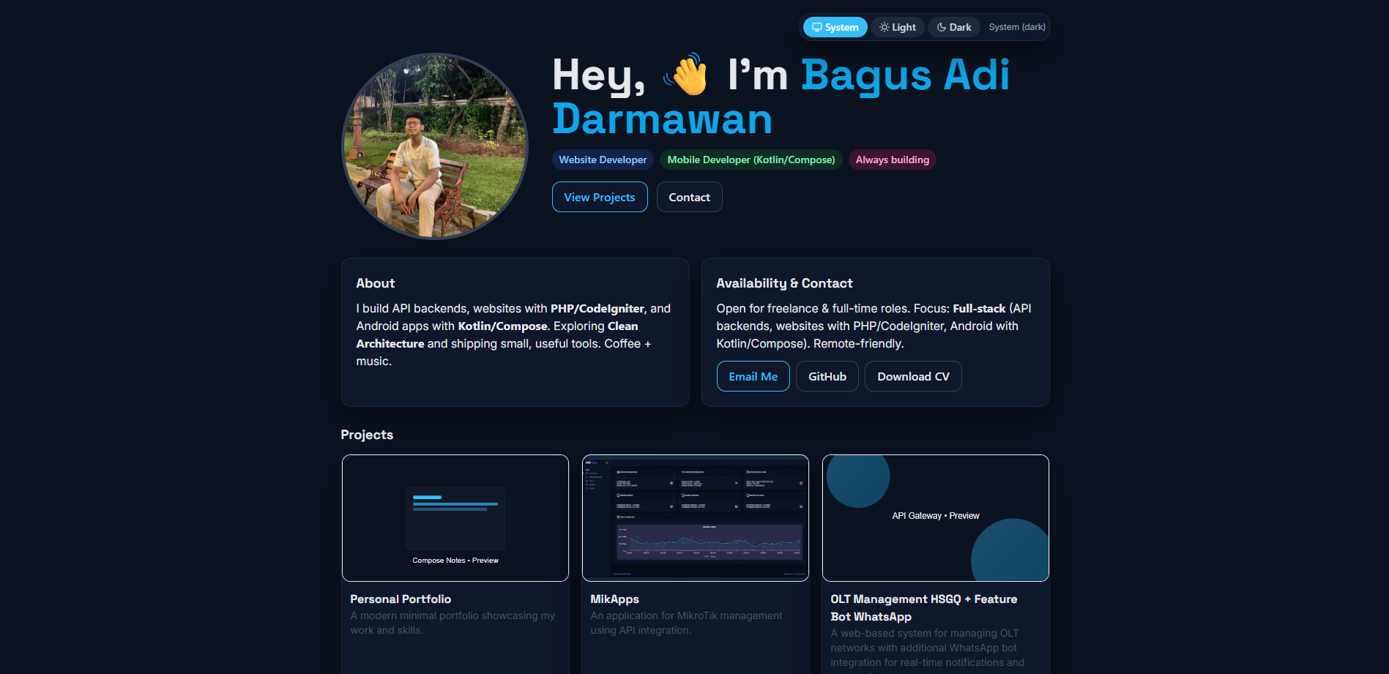The height and width of the screenshot is (674, 1389).
Task: Enable the Light theme
Action: [x=898, y=27]
